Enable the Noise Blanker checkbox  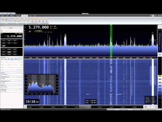(x=2, y=79)
